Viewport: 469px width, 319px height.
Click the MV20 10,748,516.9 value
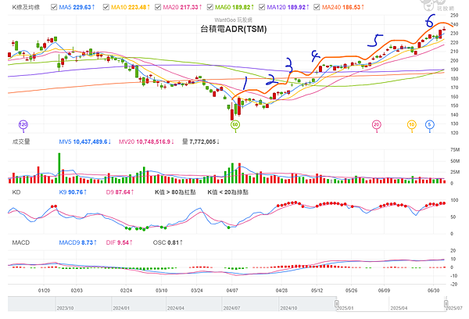coord(146,142)
